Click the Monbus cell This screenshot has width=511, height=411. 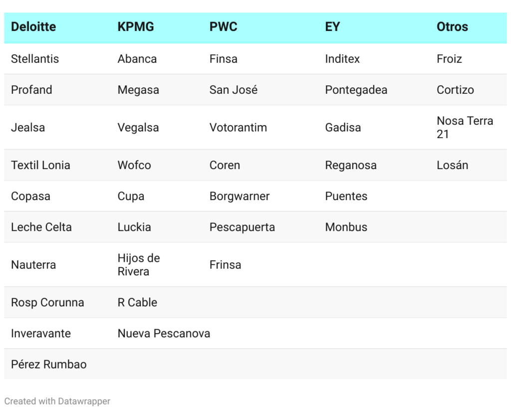tap(346, 227)
